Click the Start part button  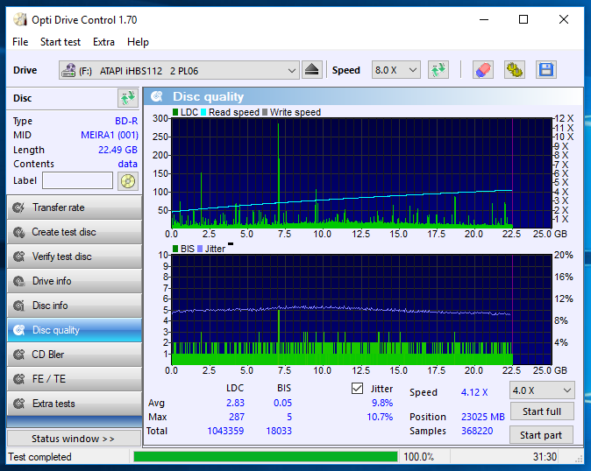(541, 435)
